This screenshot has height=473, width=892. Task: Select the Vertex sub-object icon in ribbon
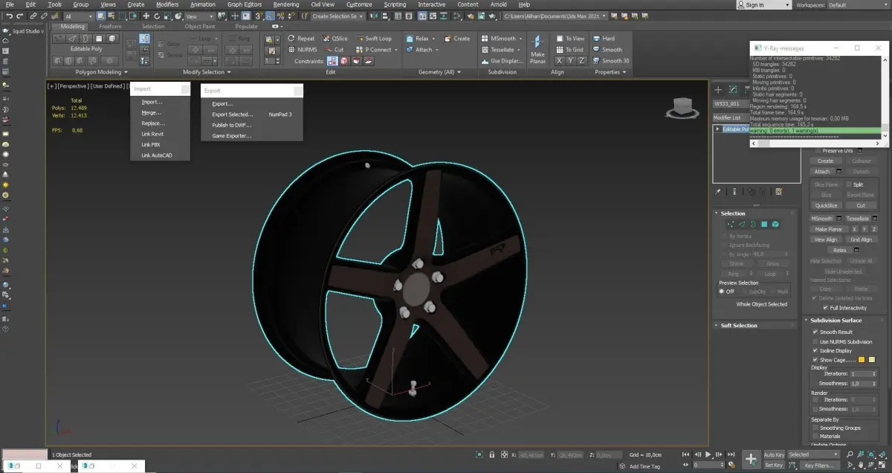[x=60, y=39]
